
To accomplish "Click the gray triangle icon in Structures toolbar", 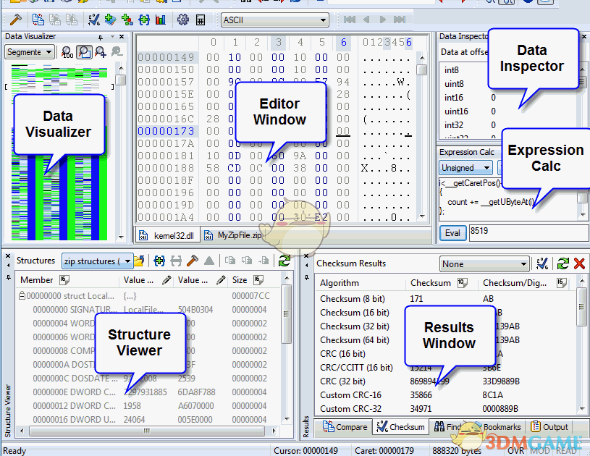I will coord(208,261).
